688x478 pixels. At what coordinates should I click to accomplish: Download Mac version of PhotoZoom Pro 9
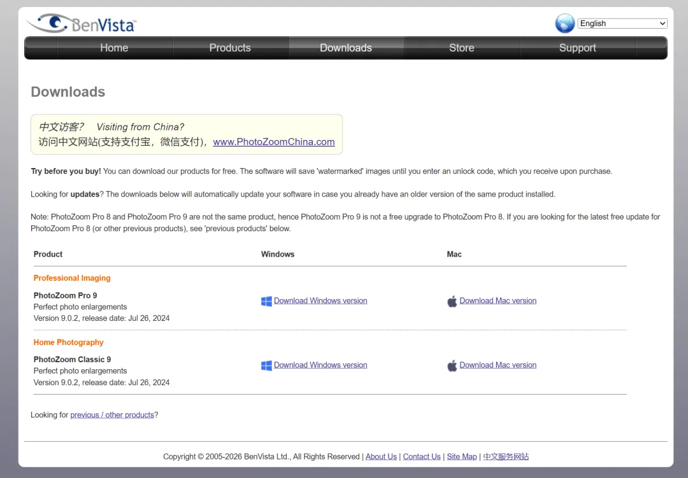click(x=498, y=301)
